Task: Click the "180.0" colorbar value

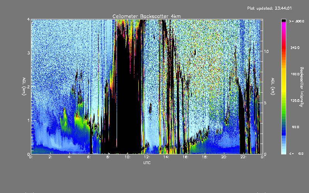Action: 295,74
